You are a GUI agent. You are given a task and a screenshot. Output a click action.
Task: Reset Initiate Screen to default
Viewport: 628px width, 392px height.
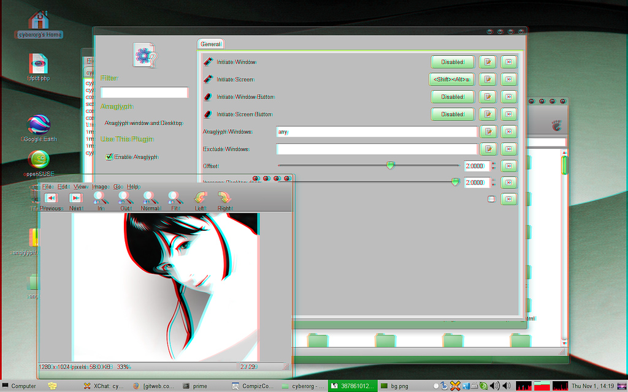tap(508, 79)
